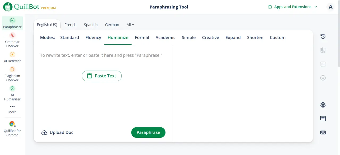Open the Grammar Checker sidebar icon
Image resolution: width=340 pixels, height=155 pixels.
click(x=12, y=35)
